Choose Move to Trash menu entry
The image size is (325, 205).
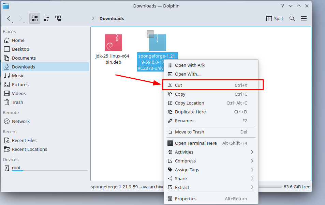(189, 132)
